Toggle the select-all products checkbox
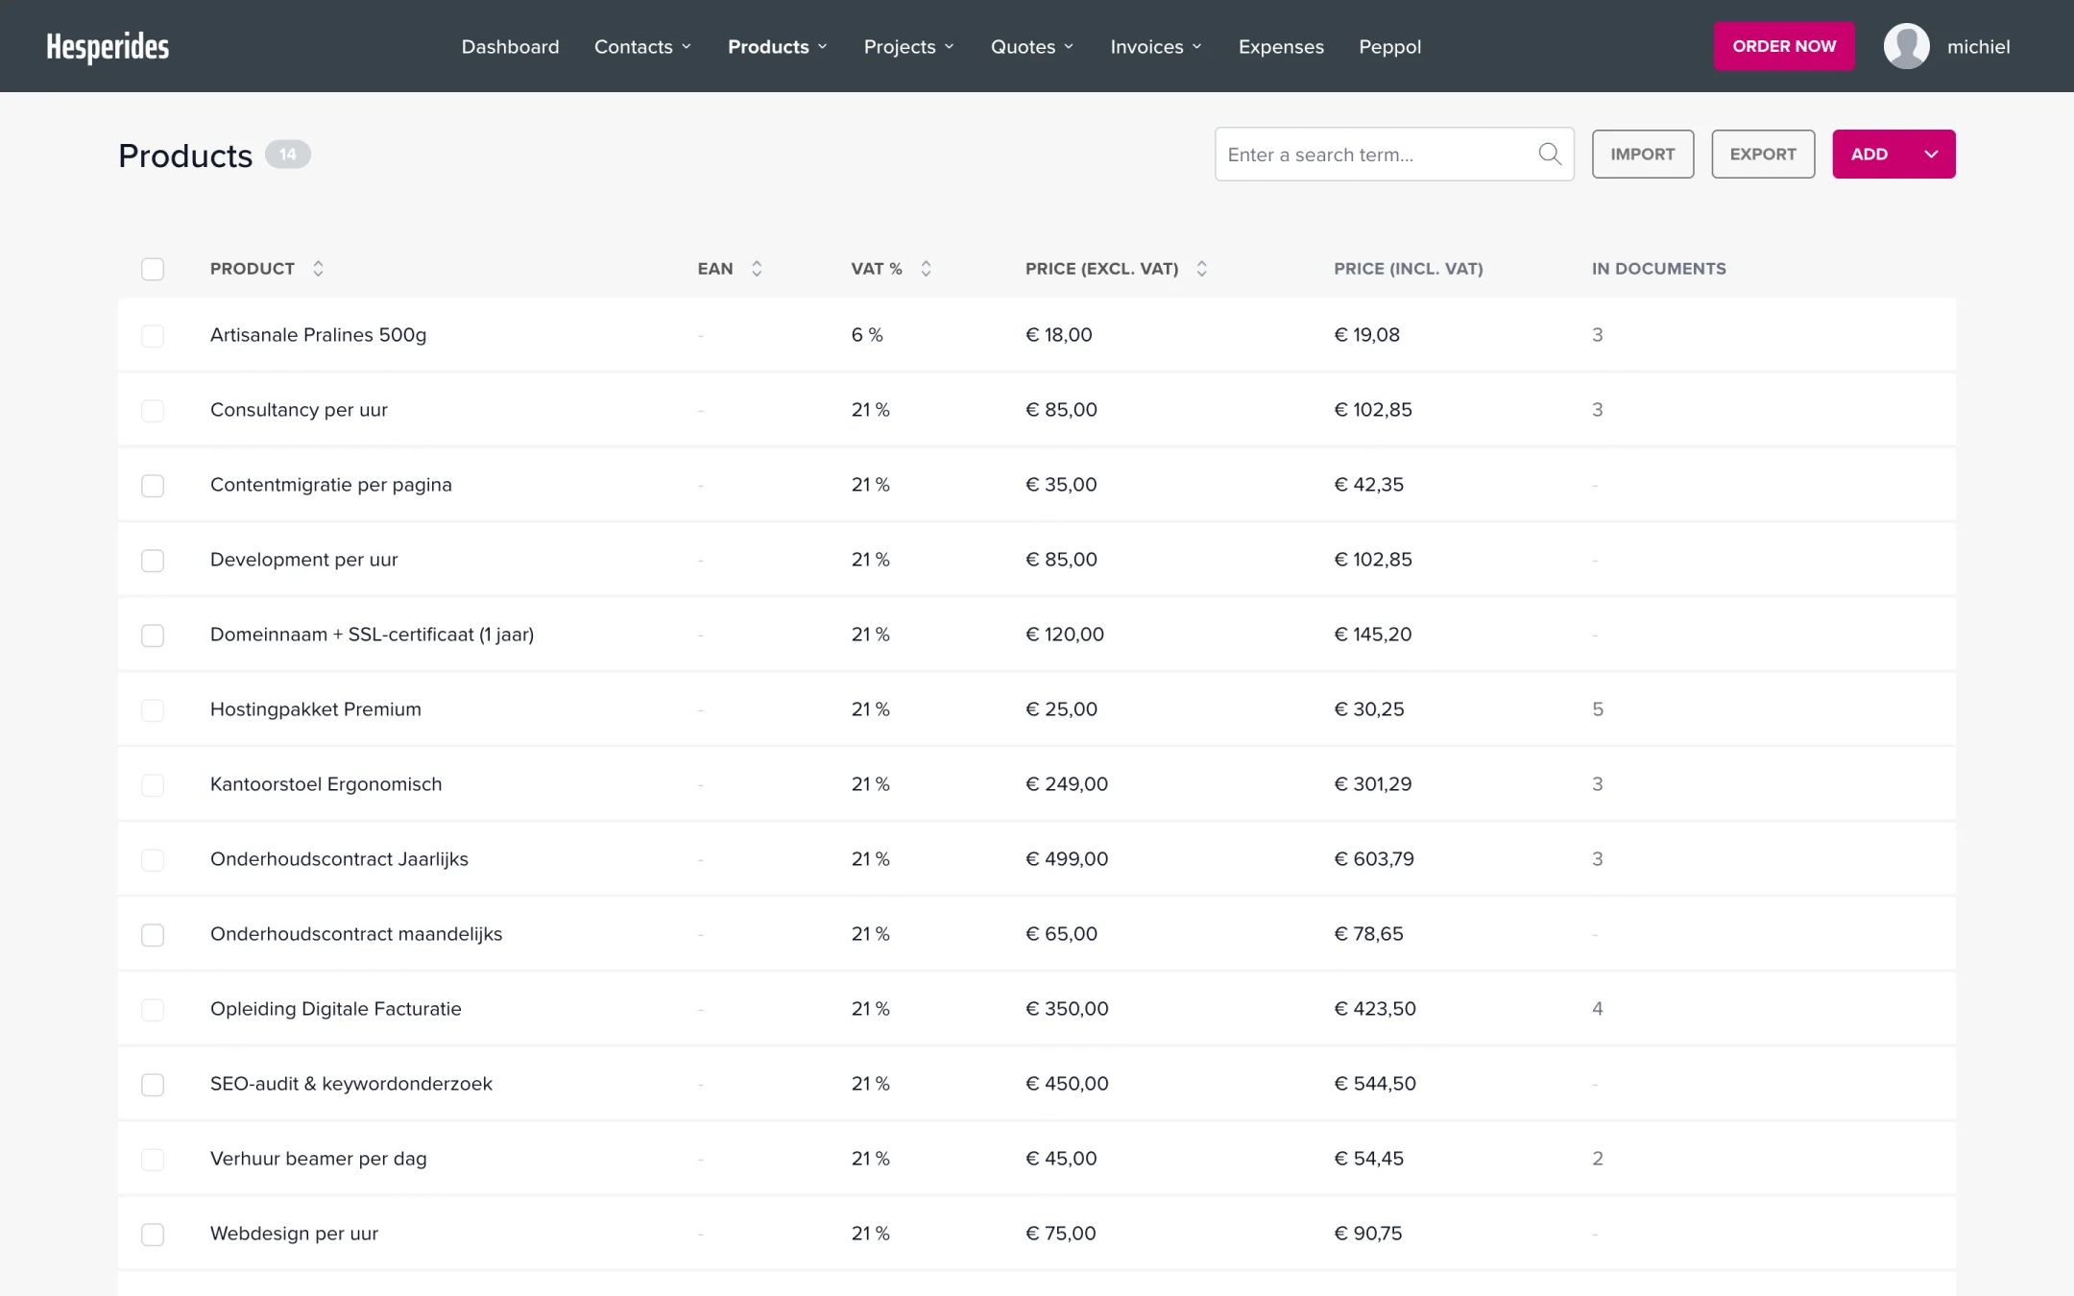Screen dimensions: 2074x1296 coord(153,269)
